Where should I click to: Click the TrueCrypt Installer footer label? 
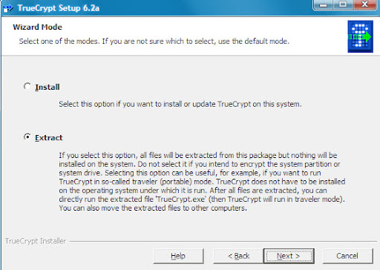[x=36, y=241]
